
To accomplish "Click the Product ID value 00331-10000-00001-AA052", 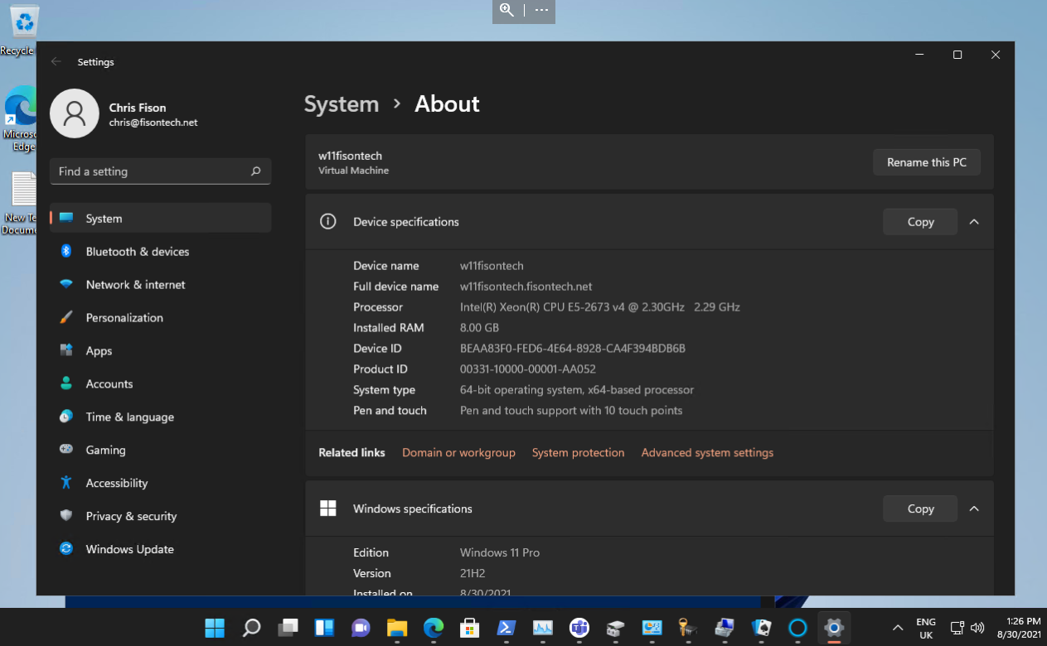I will [528, 369].
